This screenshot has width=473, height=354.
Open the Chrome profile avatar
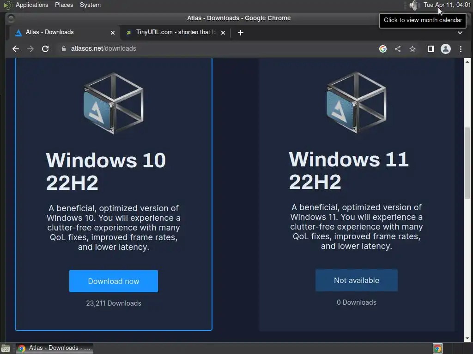(x=446, y=49)
